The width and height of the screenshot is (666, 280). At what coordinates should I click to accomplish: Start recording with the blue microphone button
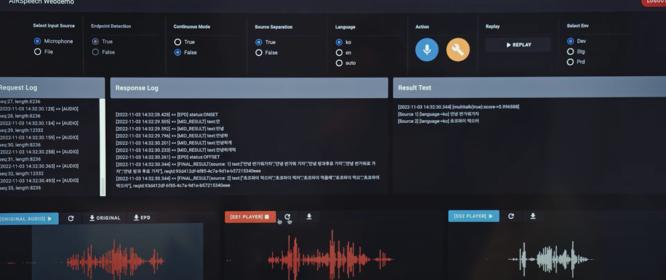pos(427,49)
